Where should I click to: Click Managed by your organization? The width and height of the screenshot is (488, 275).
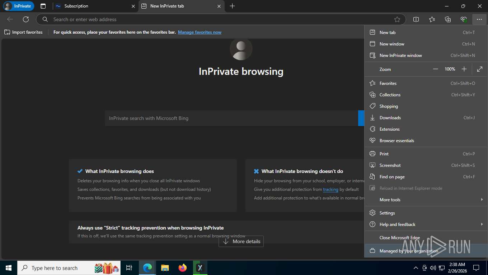pos(426,251)
